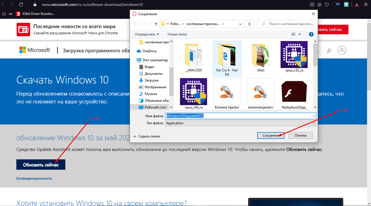The width and height of the screenshot is (371, 206).
Task: Click the Отмена button in the save dialog
Action: click(x=300, y=135)
